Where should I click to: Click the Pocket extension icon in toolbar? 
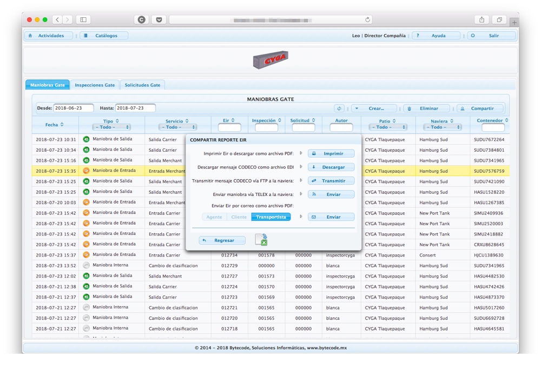tap(159, 19)
